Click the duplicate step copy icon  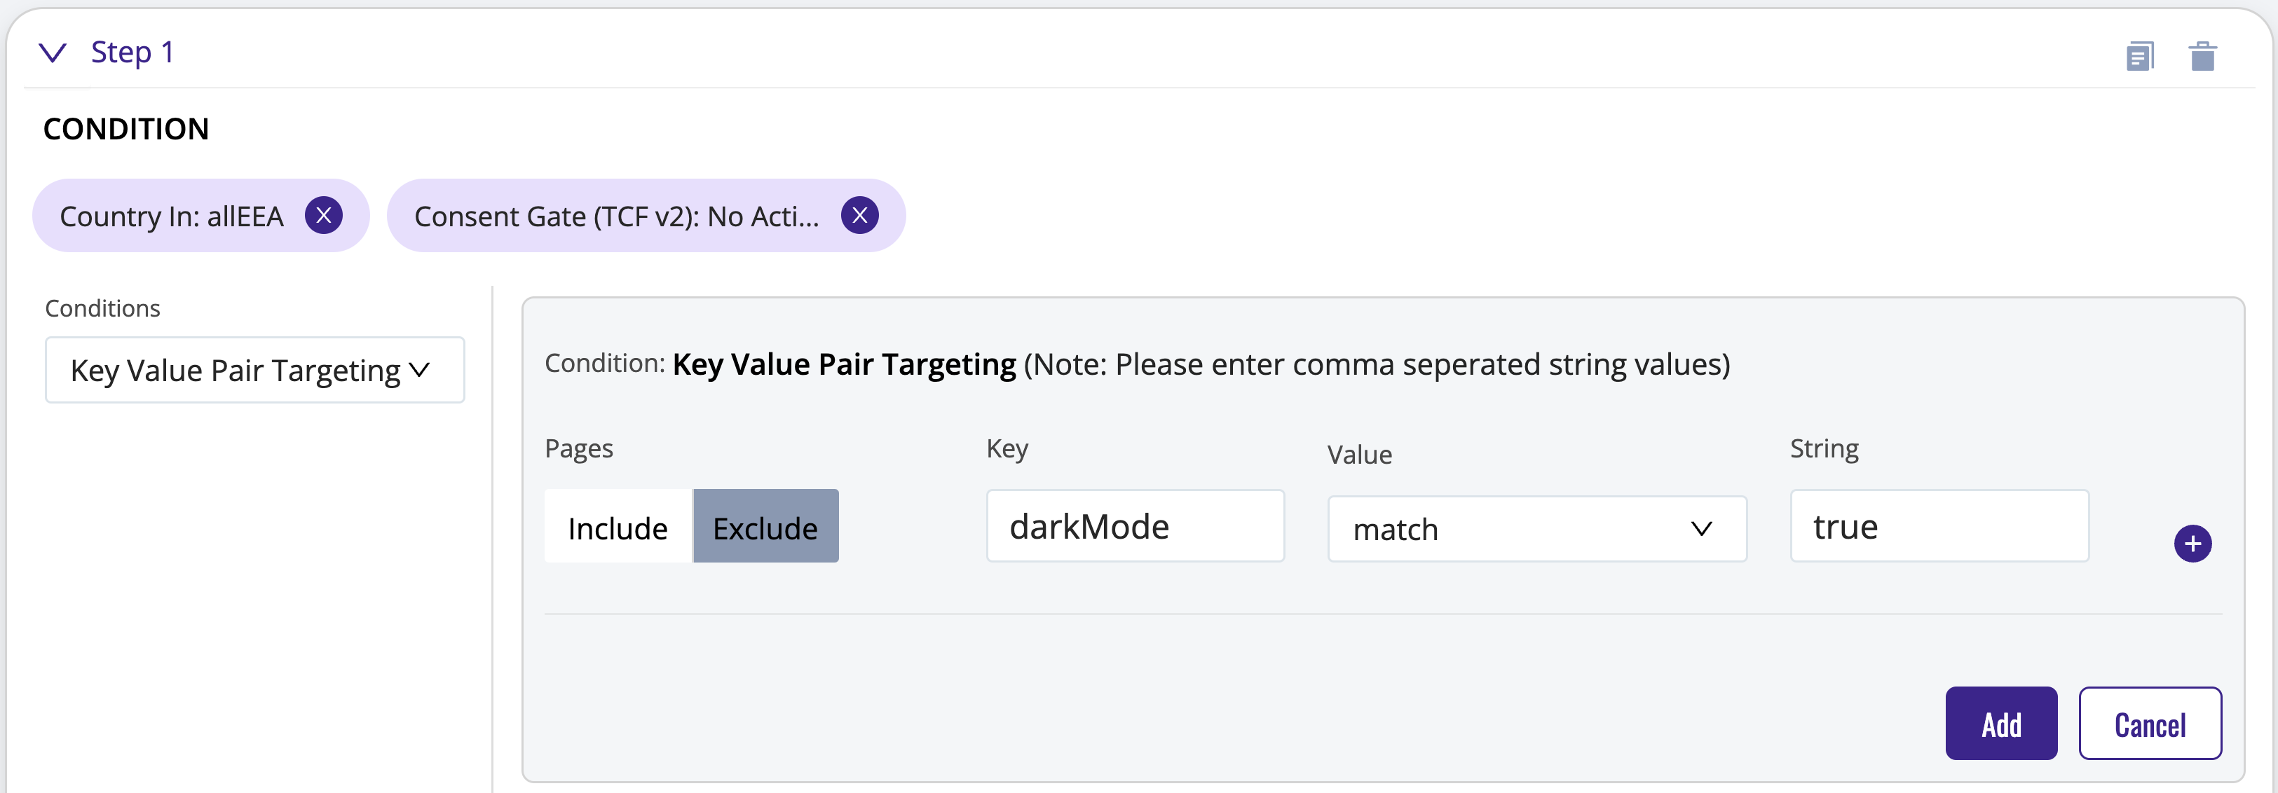point(2140,56)
